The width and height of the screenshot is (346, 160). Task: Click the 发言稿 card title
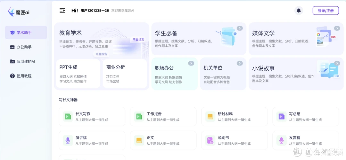(295, 138)
